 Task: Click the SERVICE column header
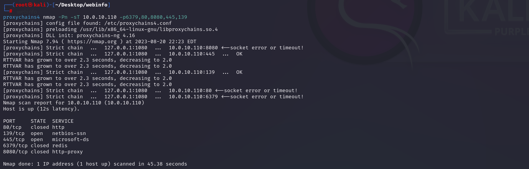63,121
